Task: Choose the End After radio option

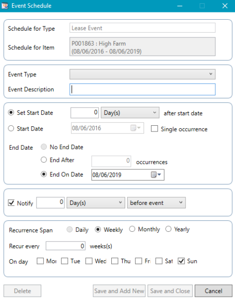Action: coord(44,160)
